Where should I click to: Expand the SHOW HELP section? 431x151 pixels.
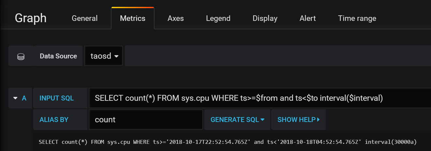pyautogui.click(x=298, y=119)
